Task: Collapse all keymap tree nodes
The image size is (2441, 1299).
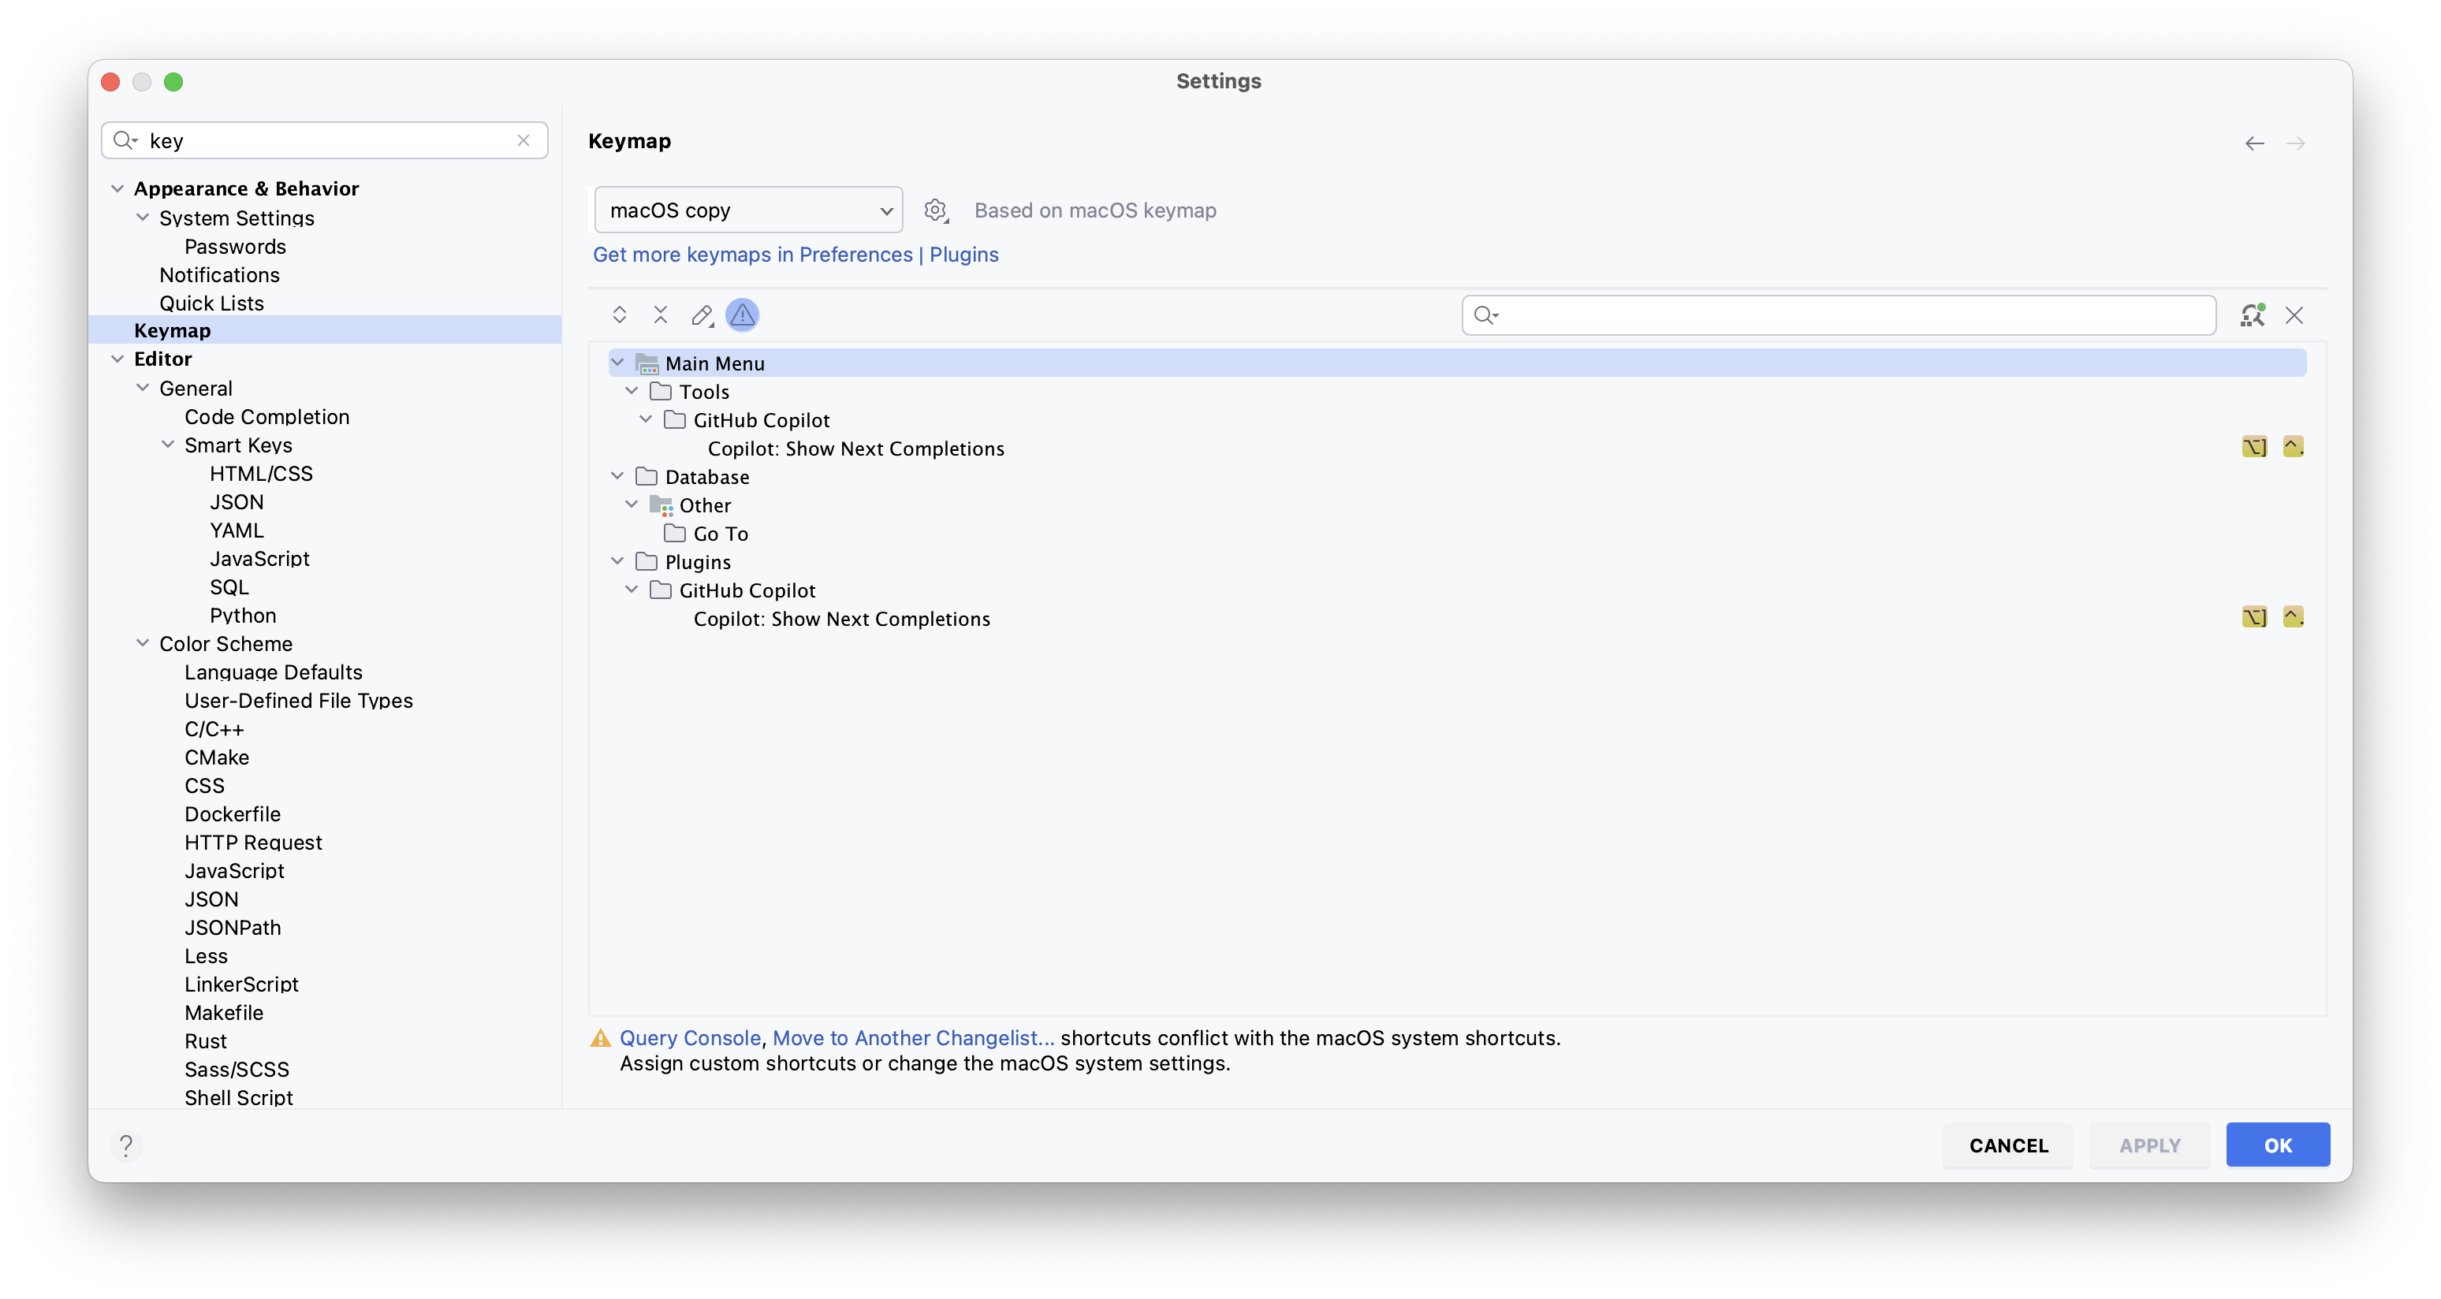Action: (661, 315)
